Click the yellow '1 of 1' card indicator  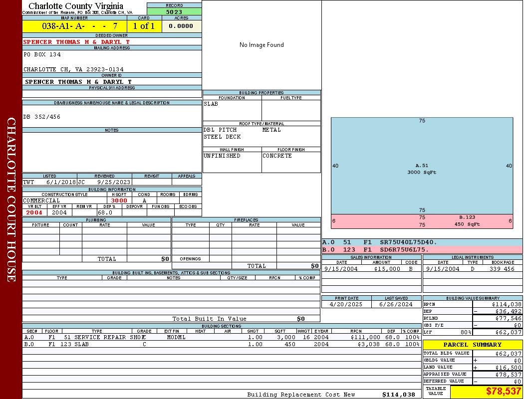coord(144,26)
